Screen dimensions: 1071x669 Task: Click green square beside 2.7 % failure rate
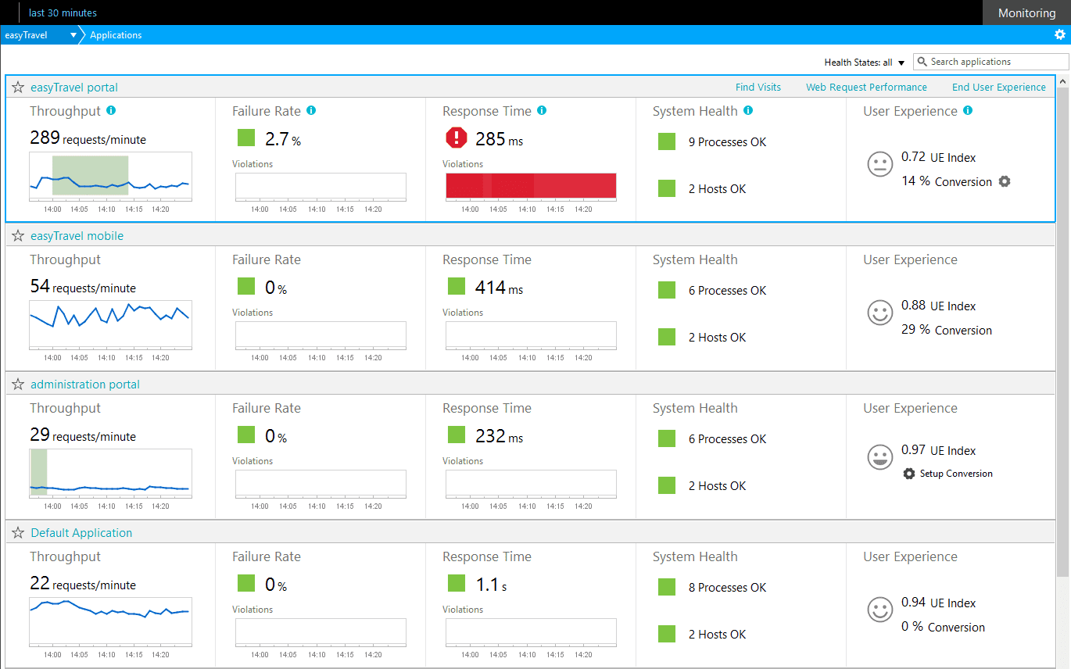pyautogui.click(x=246, y=138)
